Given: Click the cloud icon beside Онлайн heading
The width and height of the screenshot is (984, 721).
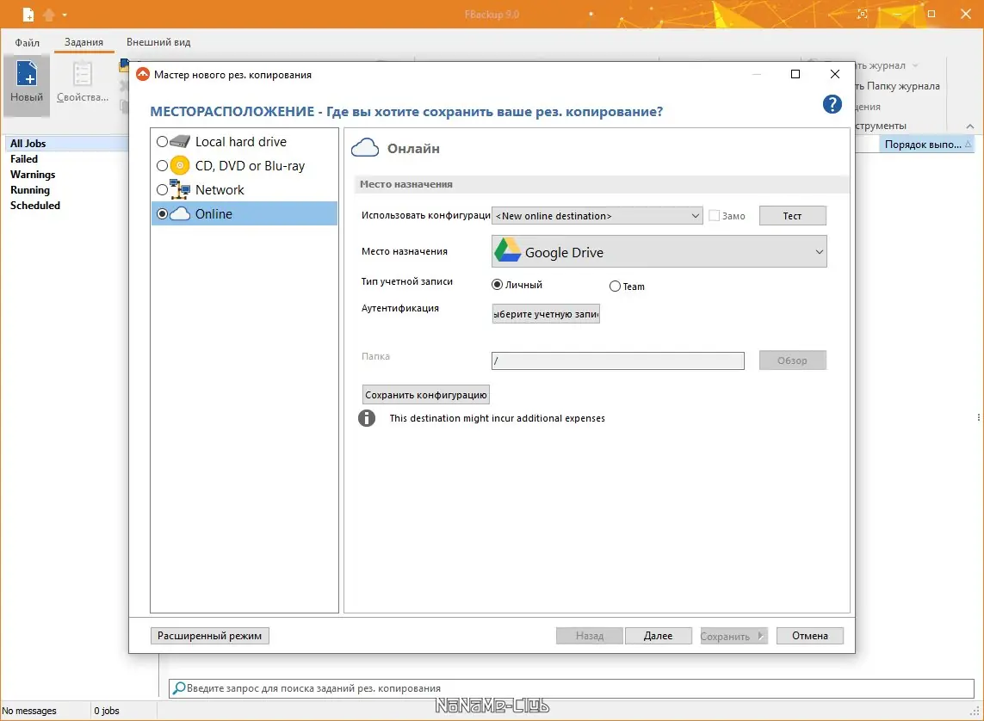Looking at the screenshot, I should (364, 146).
